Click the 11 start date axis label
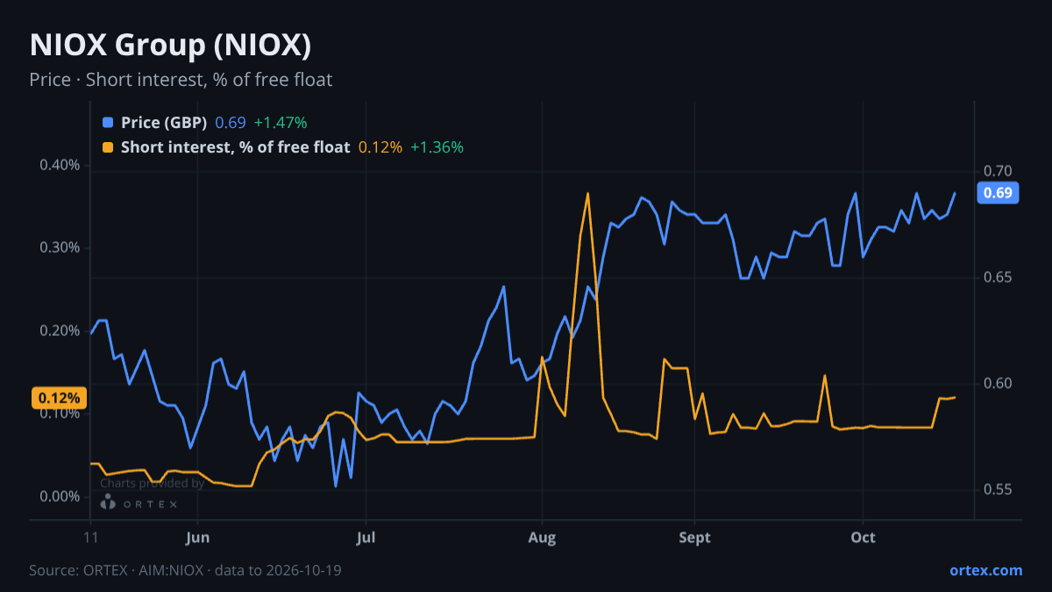Image resolution: width=1052 pixels, height=592 pixels. click(x=90, y=537)
